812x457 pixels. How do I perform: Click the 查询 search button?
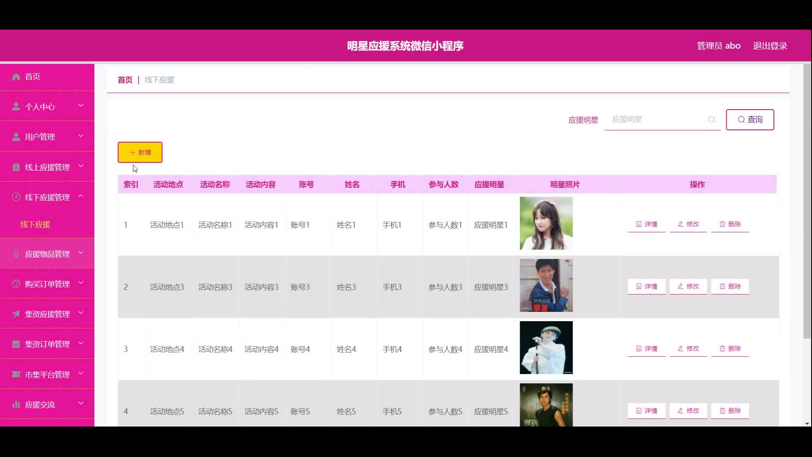(750, 120)
